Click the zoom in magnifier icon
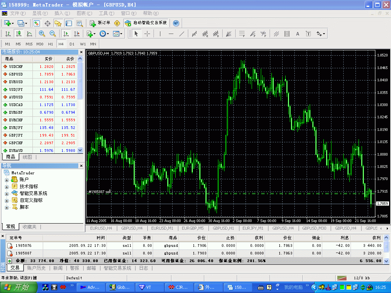 coord(42,34)
